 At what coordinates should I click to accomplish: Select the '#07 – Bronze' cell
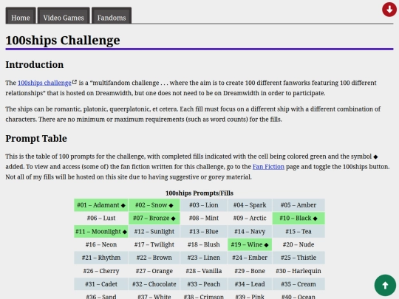(x=154, y=218)
